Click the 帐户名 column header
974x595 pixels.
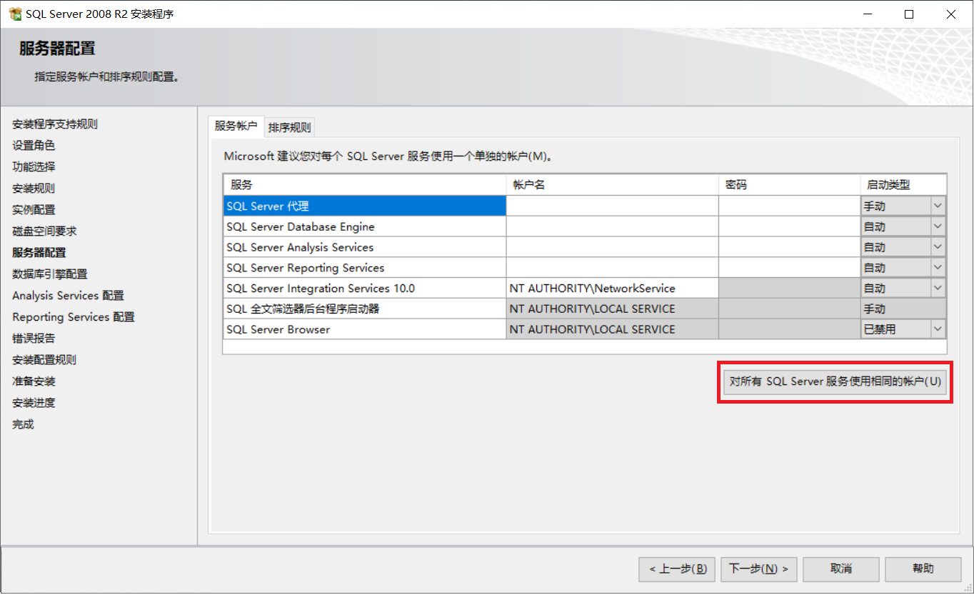[x=613, y=184]
